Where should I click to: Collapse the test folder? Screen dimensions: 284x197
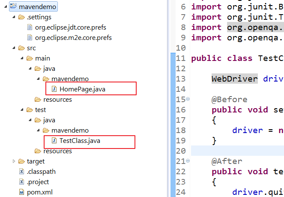tap(22, 110)
